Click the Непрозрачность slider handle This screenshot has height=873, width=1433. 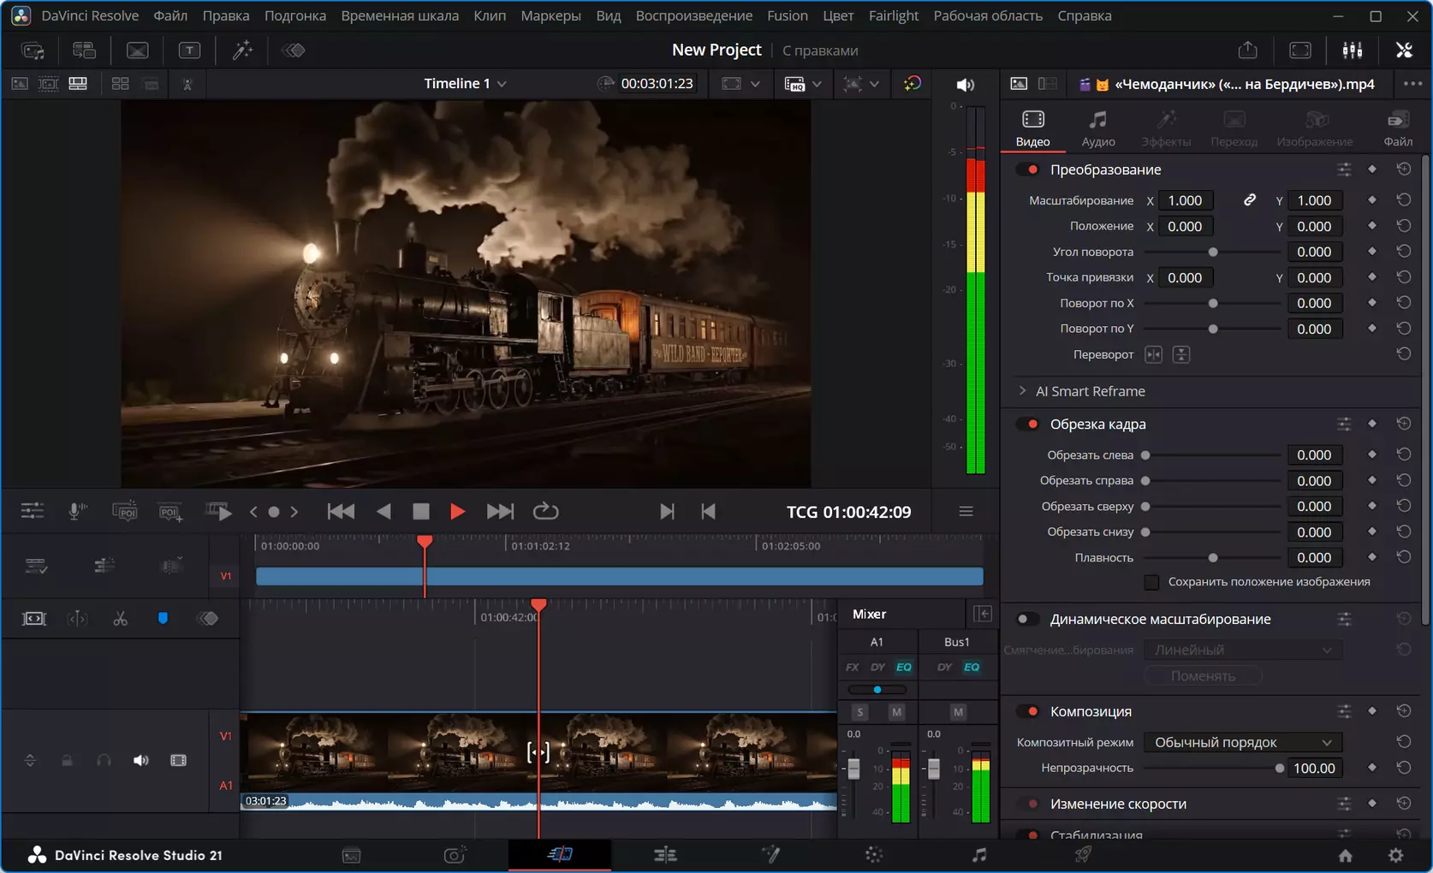(1279, 769)
